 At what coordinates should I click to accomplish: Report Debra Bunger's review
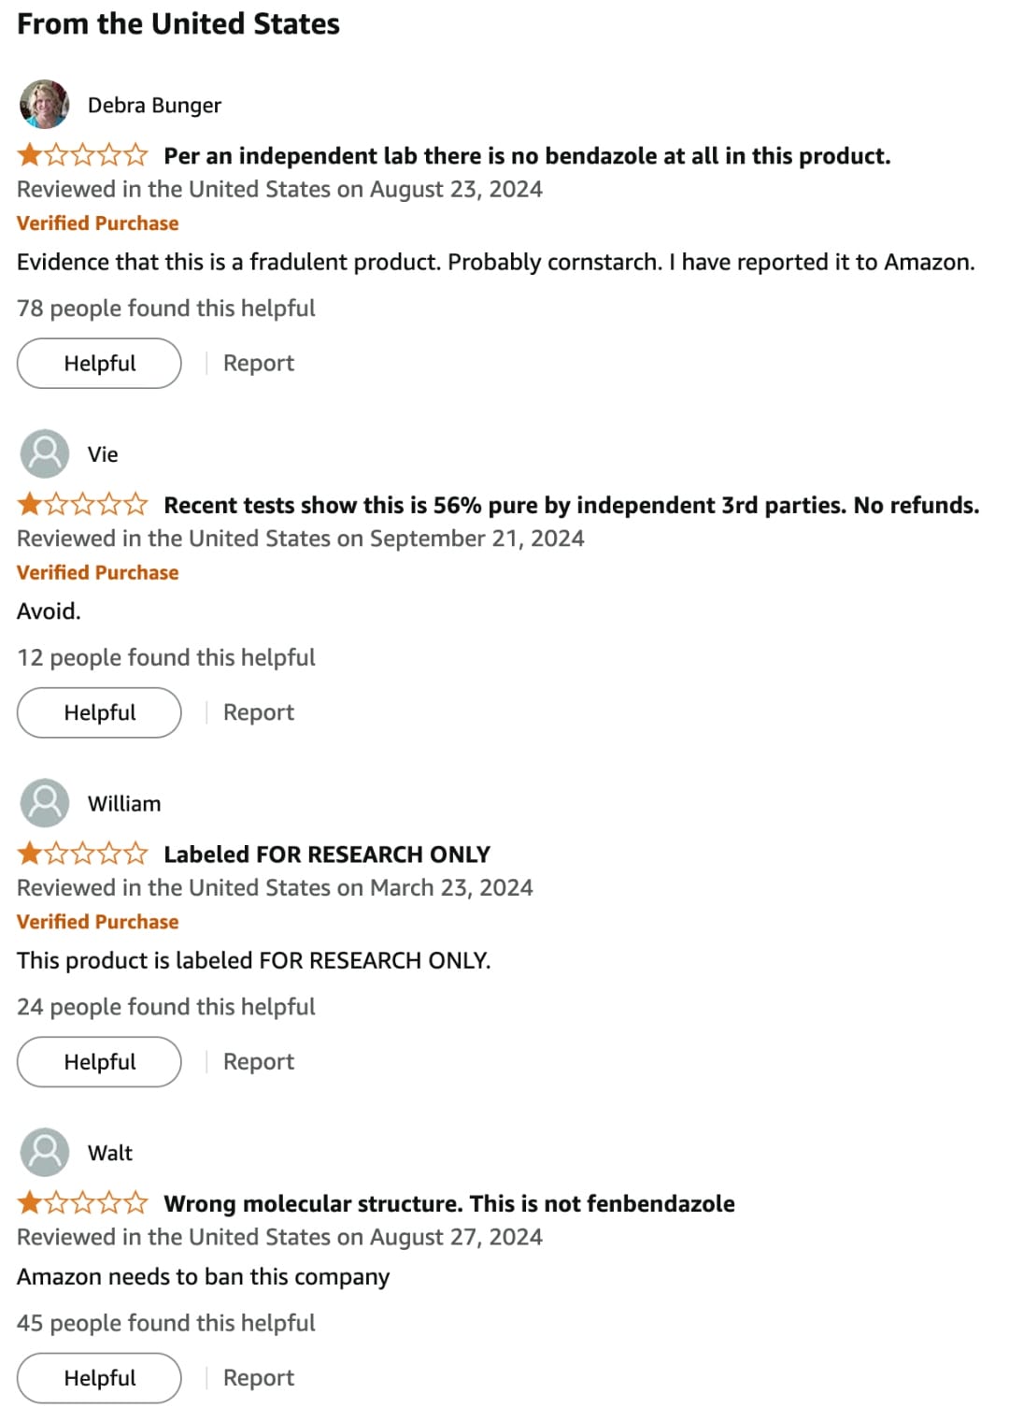[x=258, y=363]
